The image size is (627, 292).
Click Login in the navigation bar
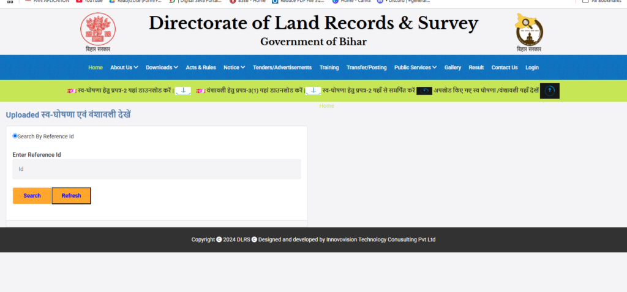pyautogui.click(x=532, y=67)
